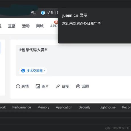Image resolution: width=131 pixels, height=131 pixels.
Task: Click the link chain icon
Action: [x=58, y=86]
